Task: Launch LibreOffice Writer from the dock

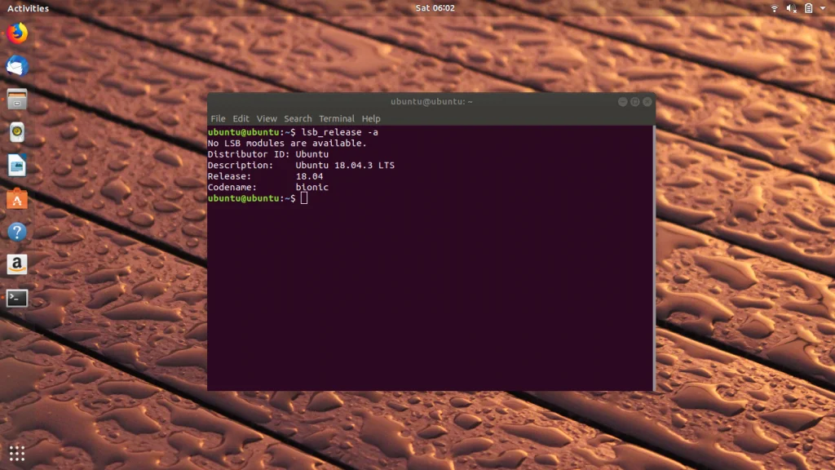Action: click(x=17, y=165)
